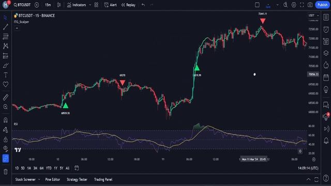Add symbol to compare with plus icon
This screenshot has width=331, height=186.
coord(37,5)
